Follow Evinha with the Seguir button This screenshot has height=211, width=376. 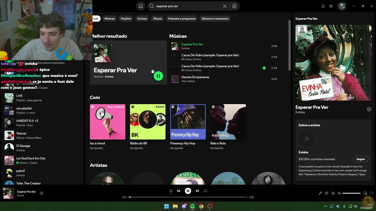pos(361,159)
